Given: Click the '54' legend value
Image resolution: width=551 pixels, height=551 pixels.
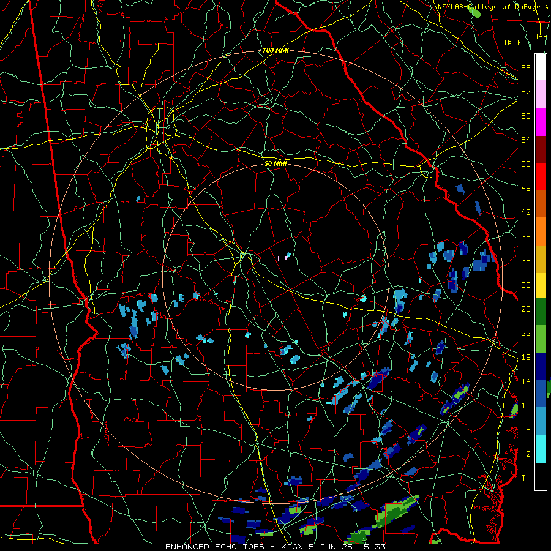Looking at the screenshot, I should coord(526,140).
